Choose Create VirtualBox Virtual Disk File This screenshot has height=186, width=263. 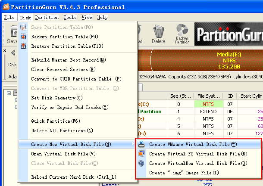click(x=199, y=163)
